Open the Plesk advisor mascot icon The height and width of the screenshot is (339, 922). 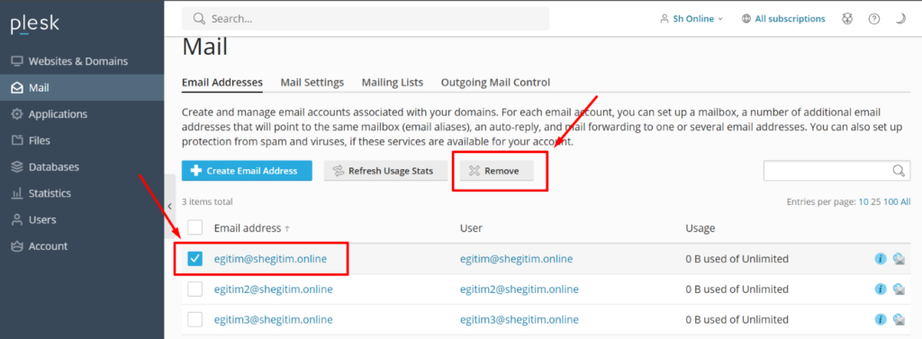[846, 19]
